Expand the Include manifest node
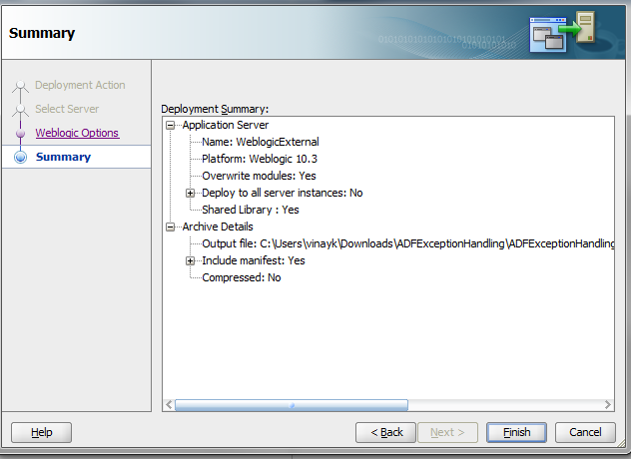631x459 pixels. click(x=190, y=260)
